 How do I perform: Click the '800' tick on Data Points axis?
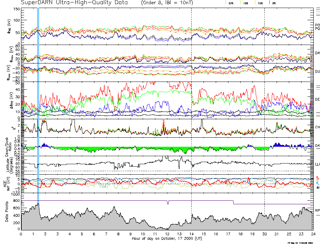click(x=16, y=201)
